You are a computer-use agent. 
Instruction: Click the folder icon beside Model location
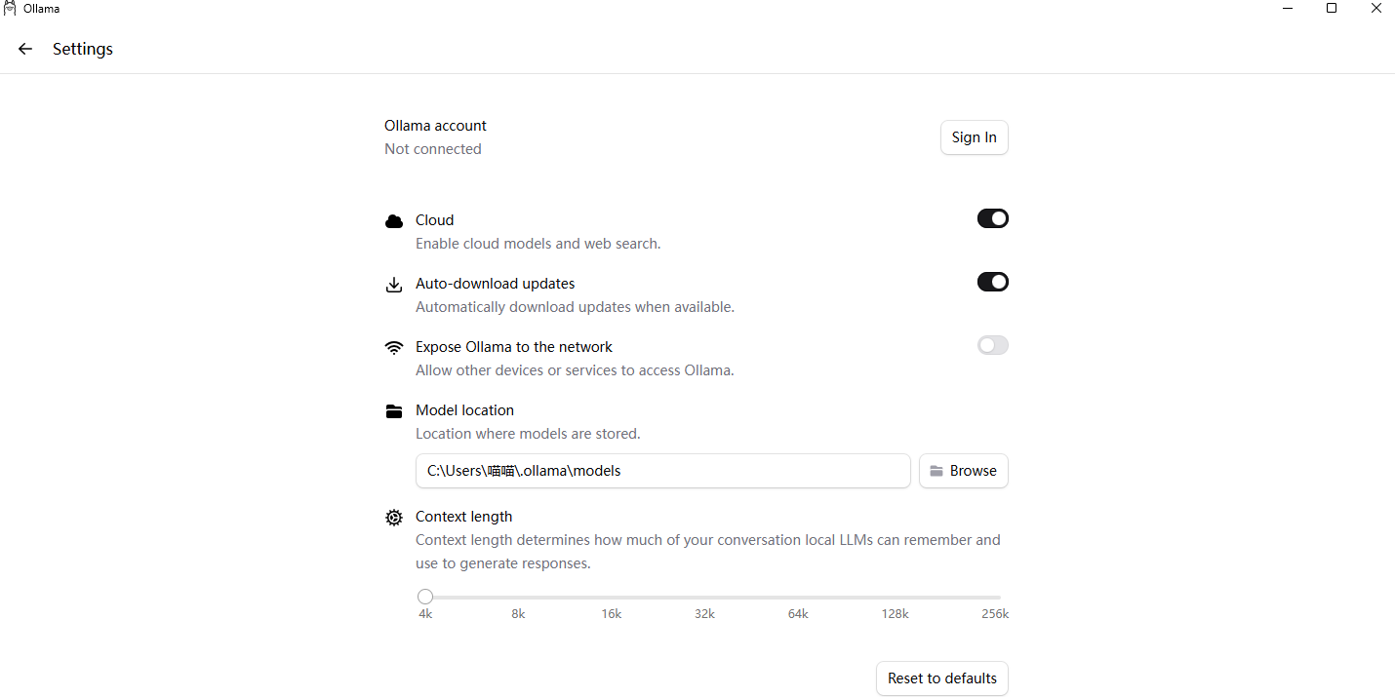coord(394,411)
